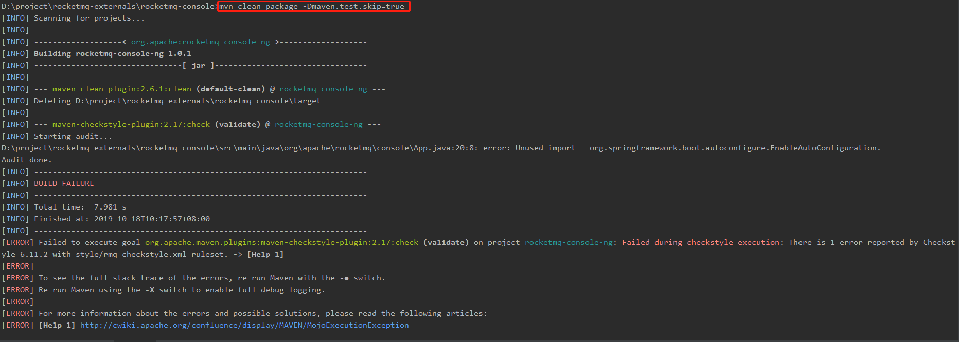Screen dimensions: 959x342
Task: Click 'maven-clean-plugin:2.6.1:clean' text
Action: click(121, 89)
